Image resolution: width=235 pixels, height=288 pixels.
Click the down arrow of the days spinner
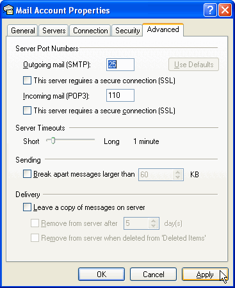(153, 226)
